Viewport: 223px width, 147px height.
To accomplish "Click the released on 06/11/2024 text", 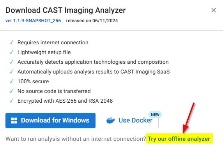I will point(92,21).
